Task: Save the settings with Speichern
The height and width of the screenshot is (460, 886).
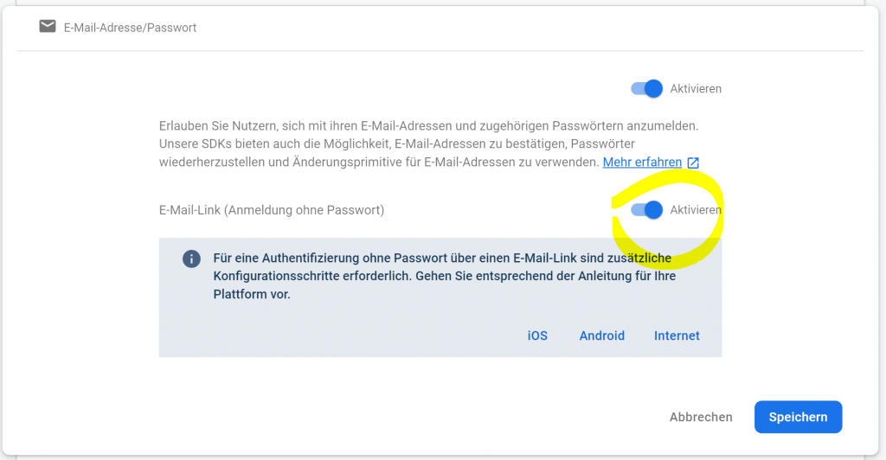Action: pyautogui.click(x=798, y=417)
